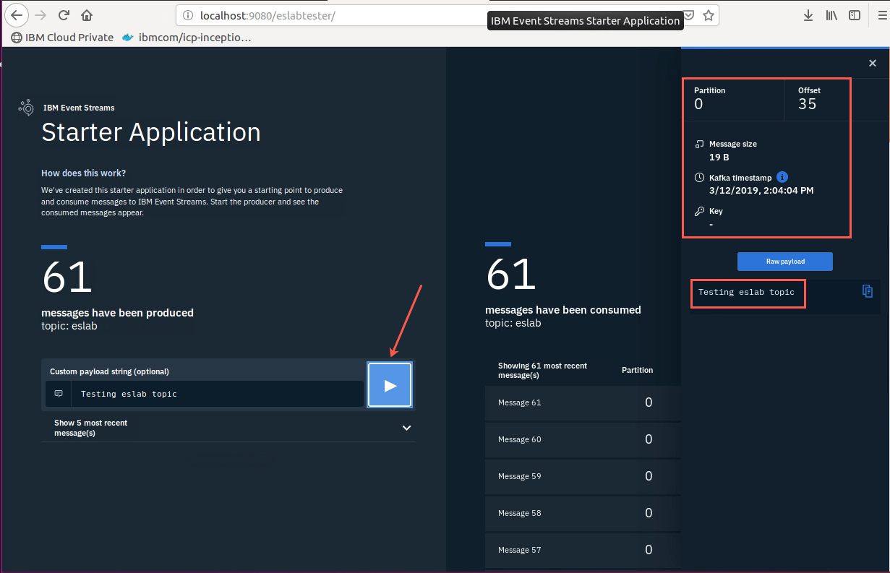Screen dimensions: 890x573
Task: Click the Kafka timestamp info icon
Action: [x=782, y=177]
